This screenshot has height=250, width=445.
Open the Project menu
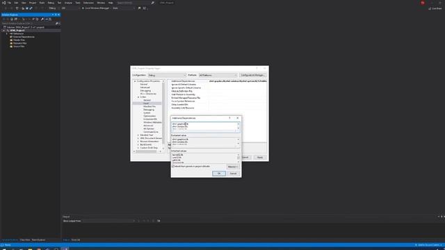pyautogui.click(x=33, y=3)
